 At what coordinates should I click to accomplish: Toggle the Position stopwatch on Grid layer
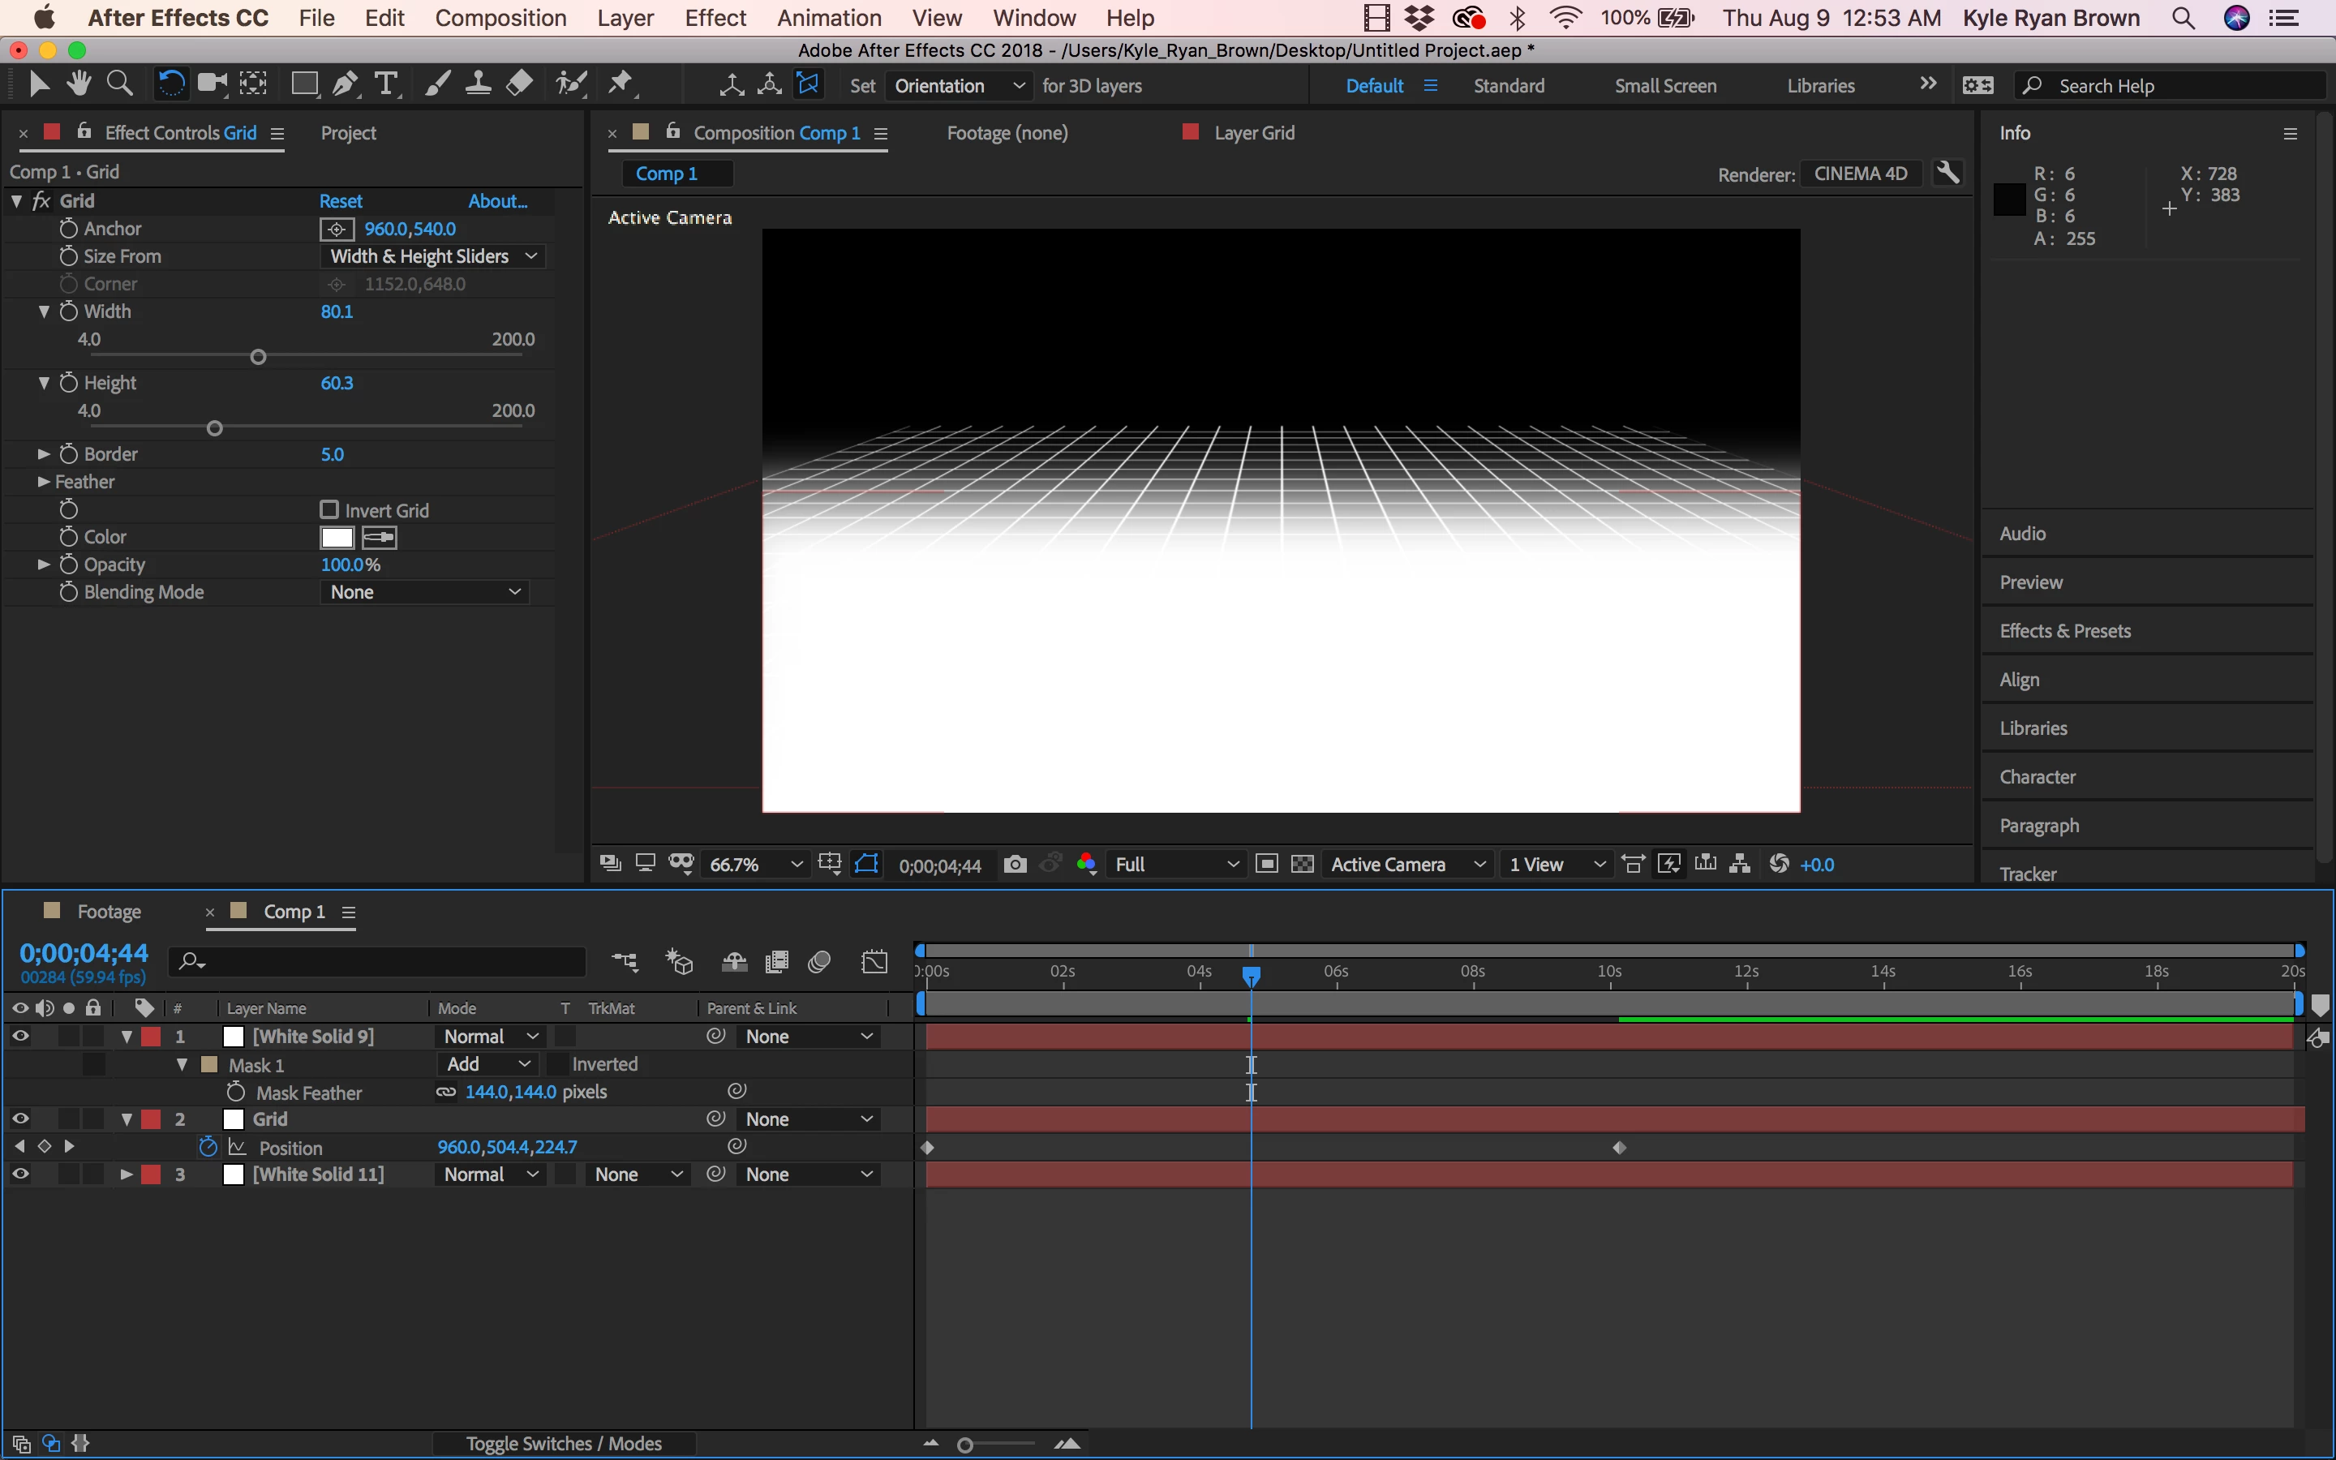point(208,1147)
